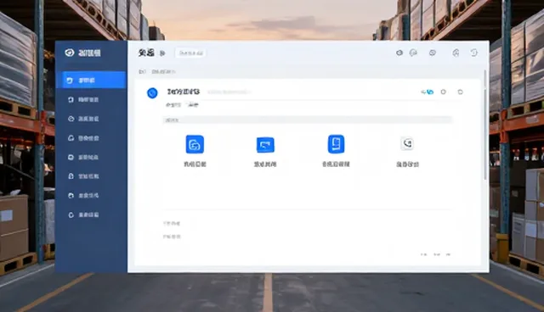The width and height of the screenshot is (544, 312).
Task: Click the first icon in the header's right-side group
Action: click(x=399, y=53)
